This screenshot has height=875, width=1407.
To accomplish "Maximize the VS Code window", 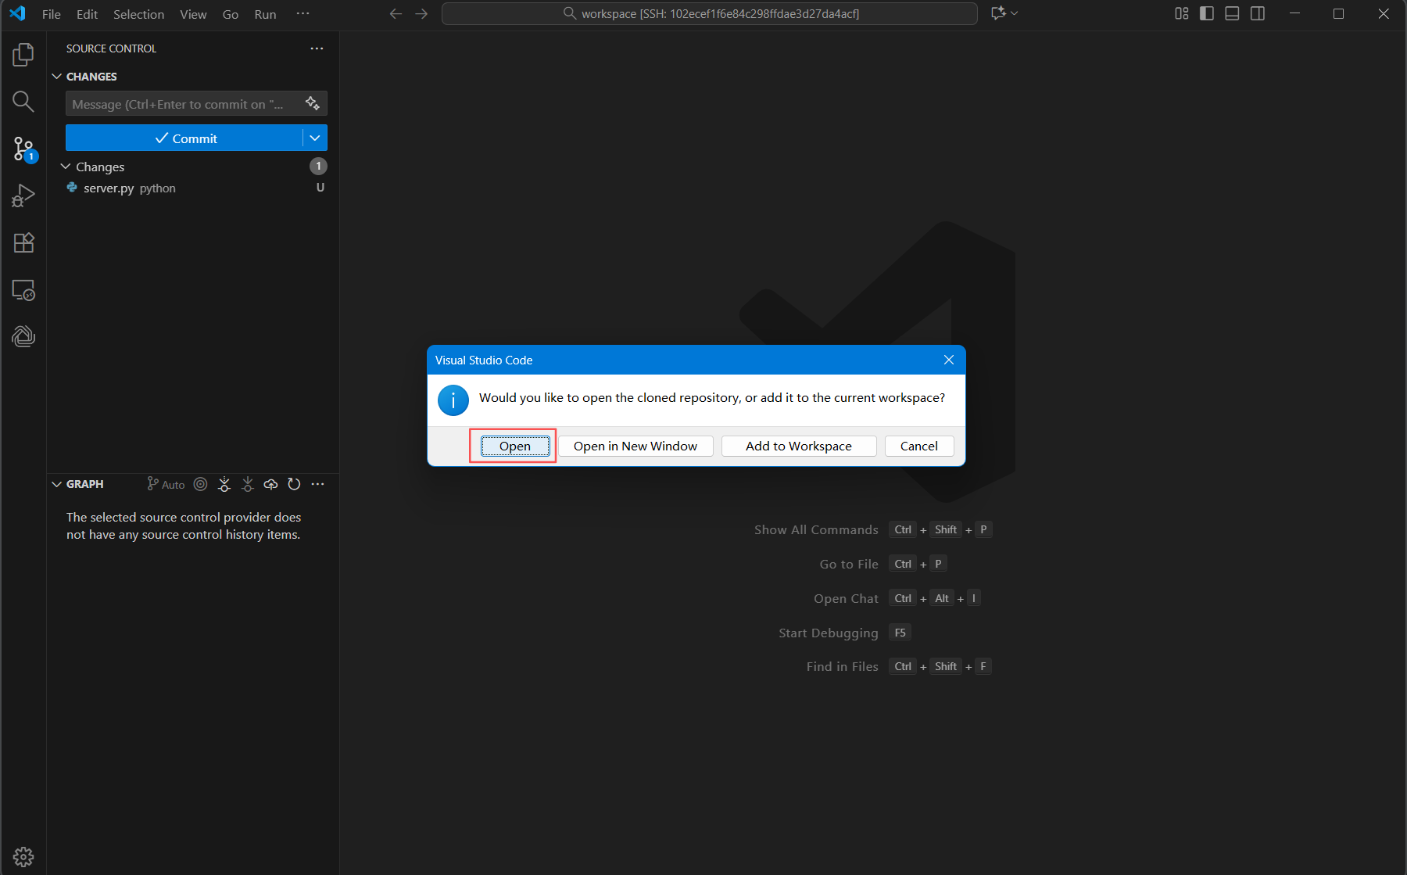I will [x=1339, y=14].
